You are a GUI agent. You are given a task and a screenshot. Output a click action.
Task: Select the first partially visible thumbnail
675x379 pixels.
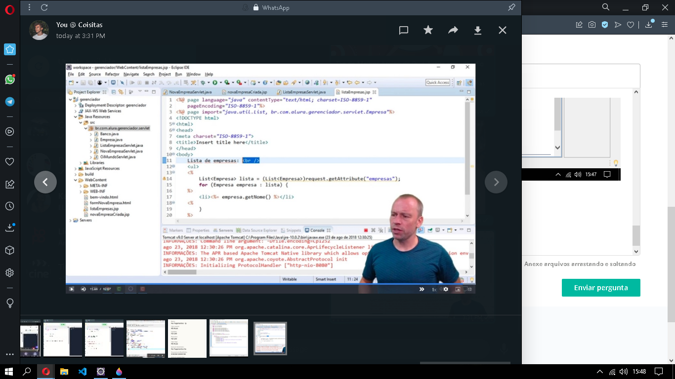click(30, 338)
